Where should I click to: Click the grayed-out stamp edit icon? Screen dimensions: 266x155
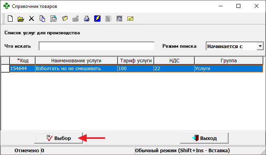click(x=76, y=19)
